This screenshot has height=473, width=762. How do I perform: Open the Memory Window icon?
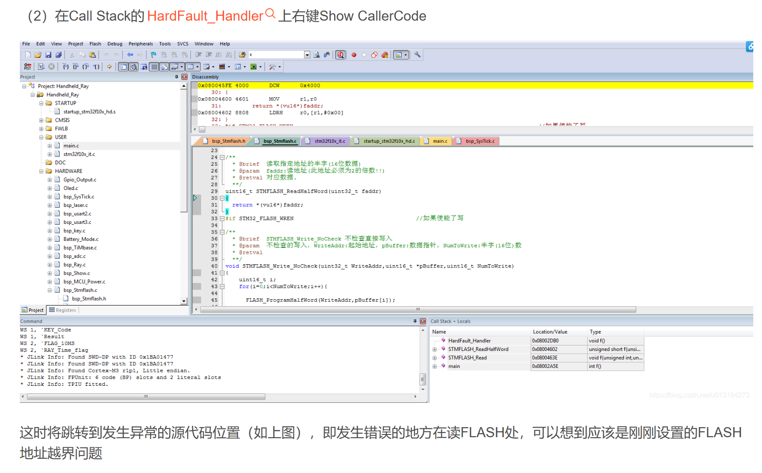(x=190, y=67)
